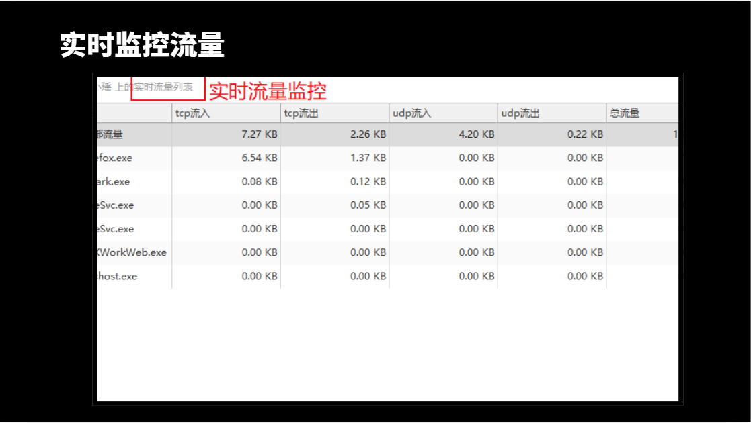Select the process row ending in fox.exe
751x423 pixels.
tap(387, 158)
